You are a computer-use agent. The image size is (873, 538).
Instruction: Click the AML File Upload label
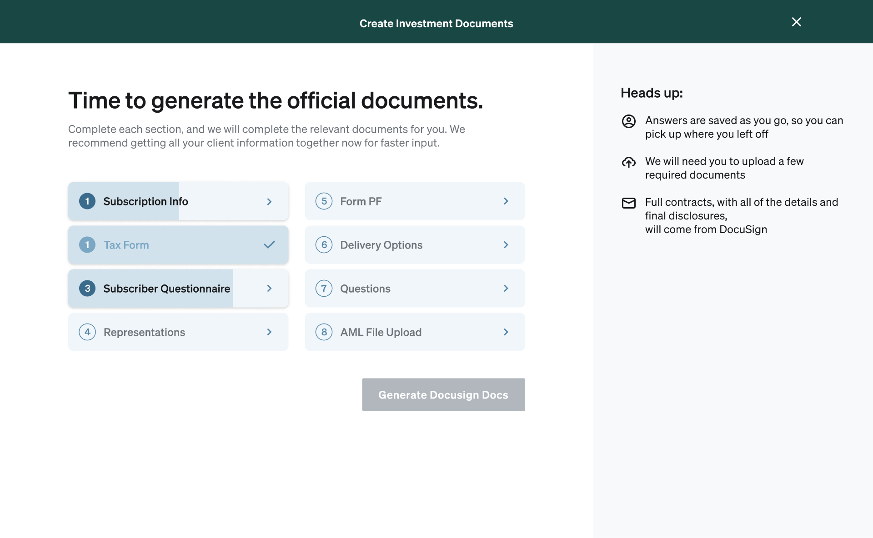(381, 332)
